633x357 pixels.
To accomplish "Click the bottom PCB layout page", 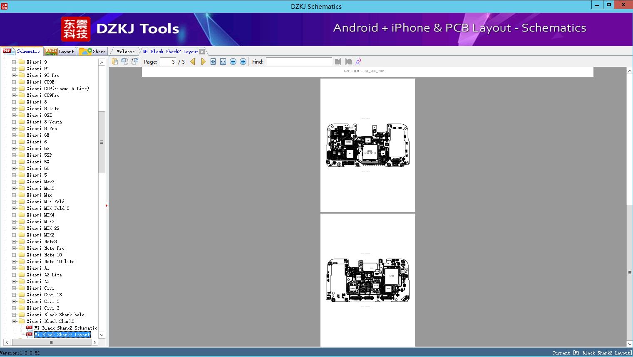I will (367, 280).
